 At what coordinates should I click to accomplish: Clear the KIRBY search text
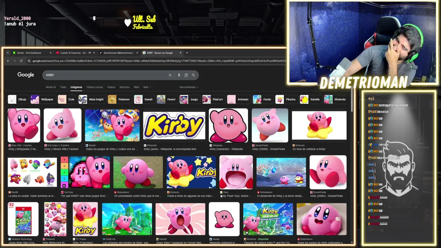pyautogui.click(x=170, y=75)
